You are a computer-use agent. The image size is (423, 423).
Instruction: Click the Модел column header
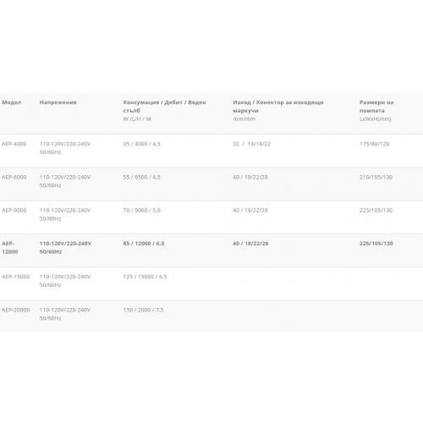(x=12, y=102)
